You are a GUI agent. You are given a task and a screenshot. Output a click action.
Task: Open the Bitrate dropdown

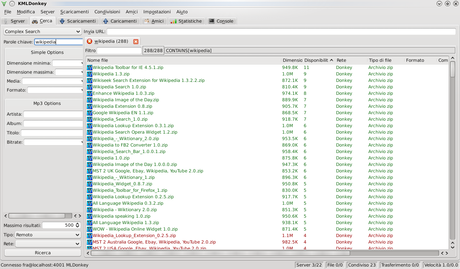click(54, 142)
